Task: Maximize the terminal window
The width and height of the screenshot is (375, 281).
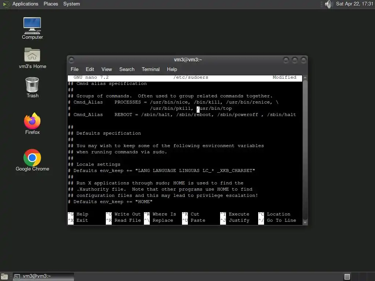Action: pos(295,60)
